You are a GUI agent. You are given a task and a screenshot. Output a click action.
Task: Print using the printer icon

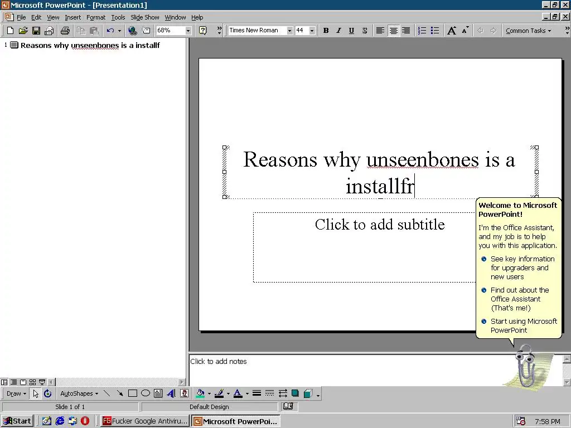(65, 31)
